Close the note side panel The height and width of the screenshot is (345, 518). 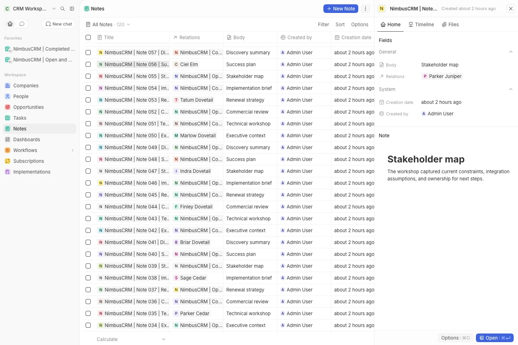[511, 9]
